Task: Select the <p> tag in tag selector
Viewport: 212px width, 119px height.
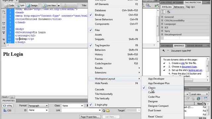Action: (12, 97)
